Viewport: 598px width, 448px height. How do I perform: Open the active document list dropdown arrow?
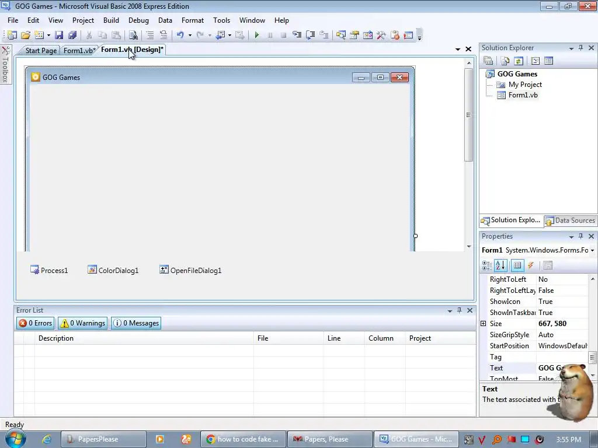point(458,49)
